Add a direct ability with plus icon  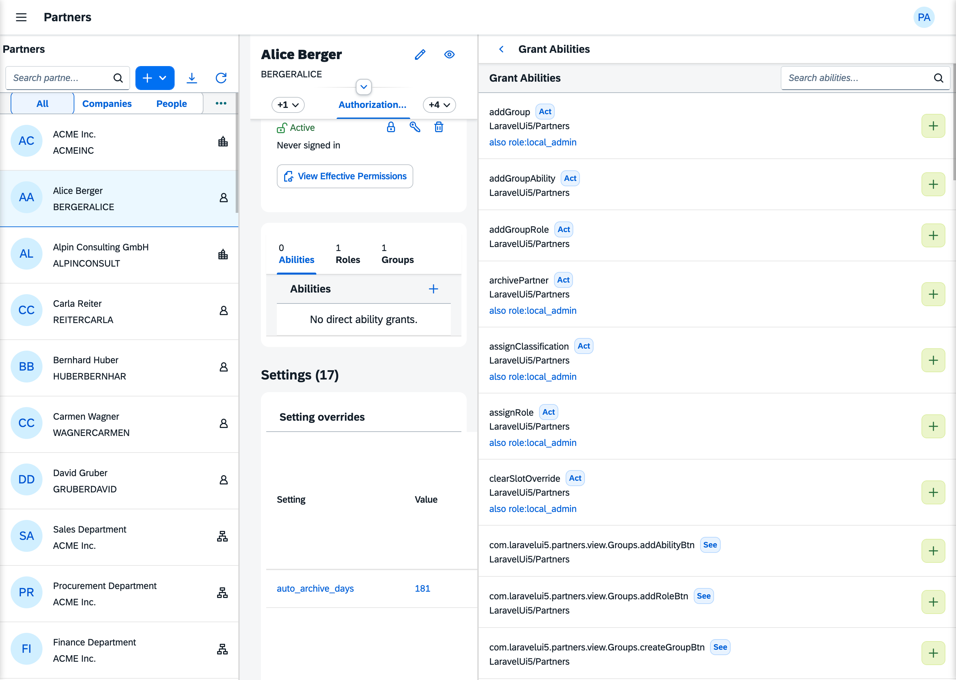pyautogui.click(x=434, y=289)
